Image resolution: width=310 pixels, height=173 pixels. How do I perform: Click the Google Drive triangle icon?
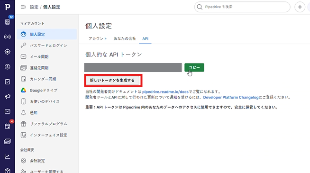click(x=23, y=90)
